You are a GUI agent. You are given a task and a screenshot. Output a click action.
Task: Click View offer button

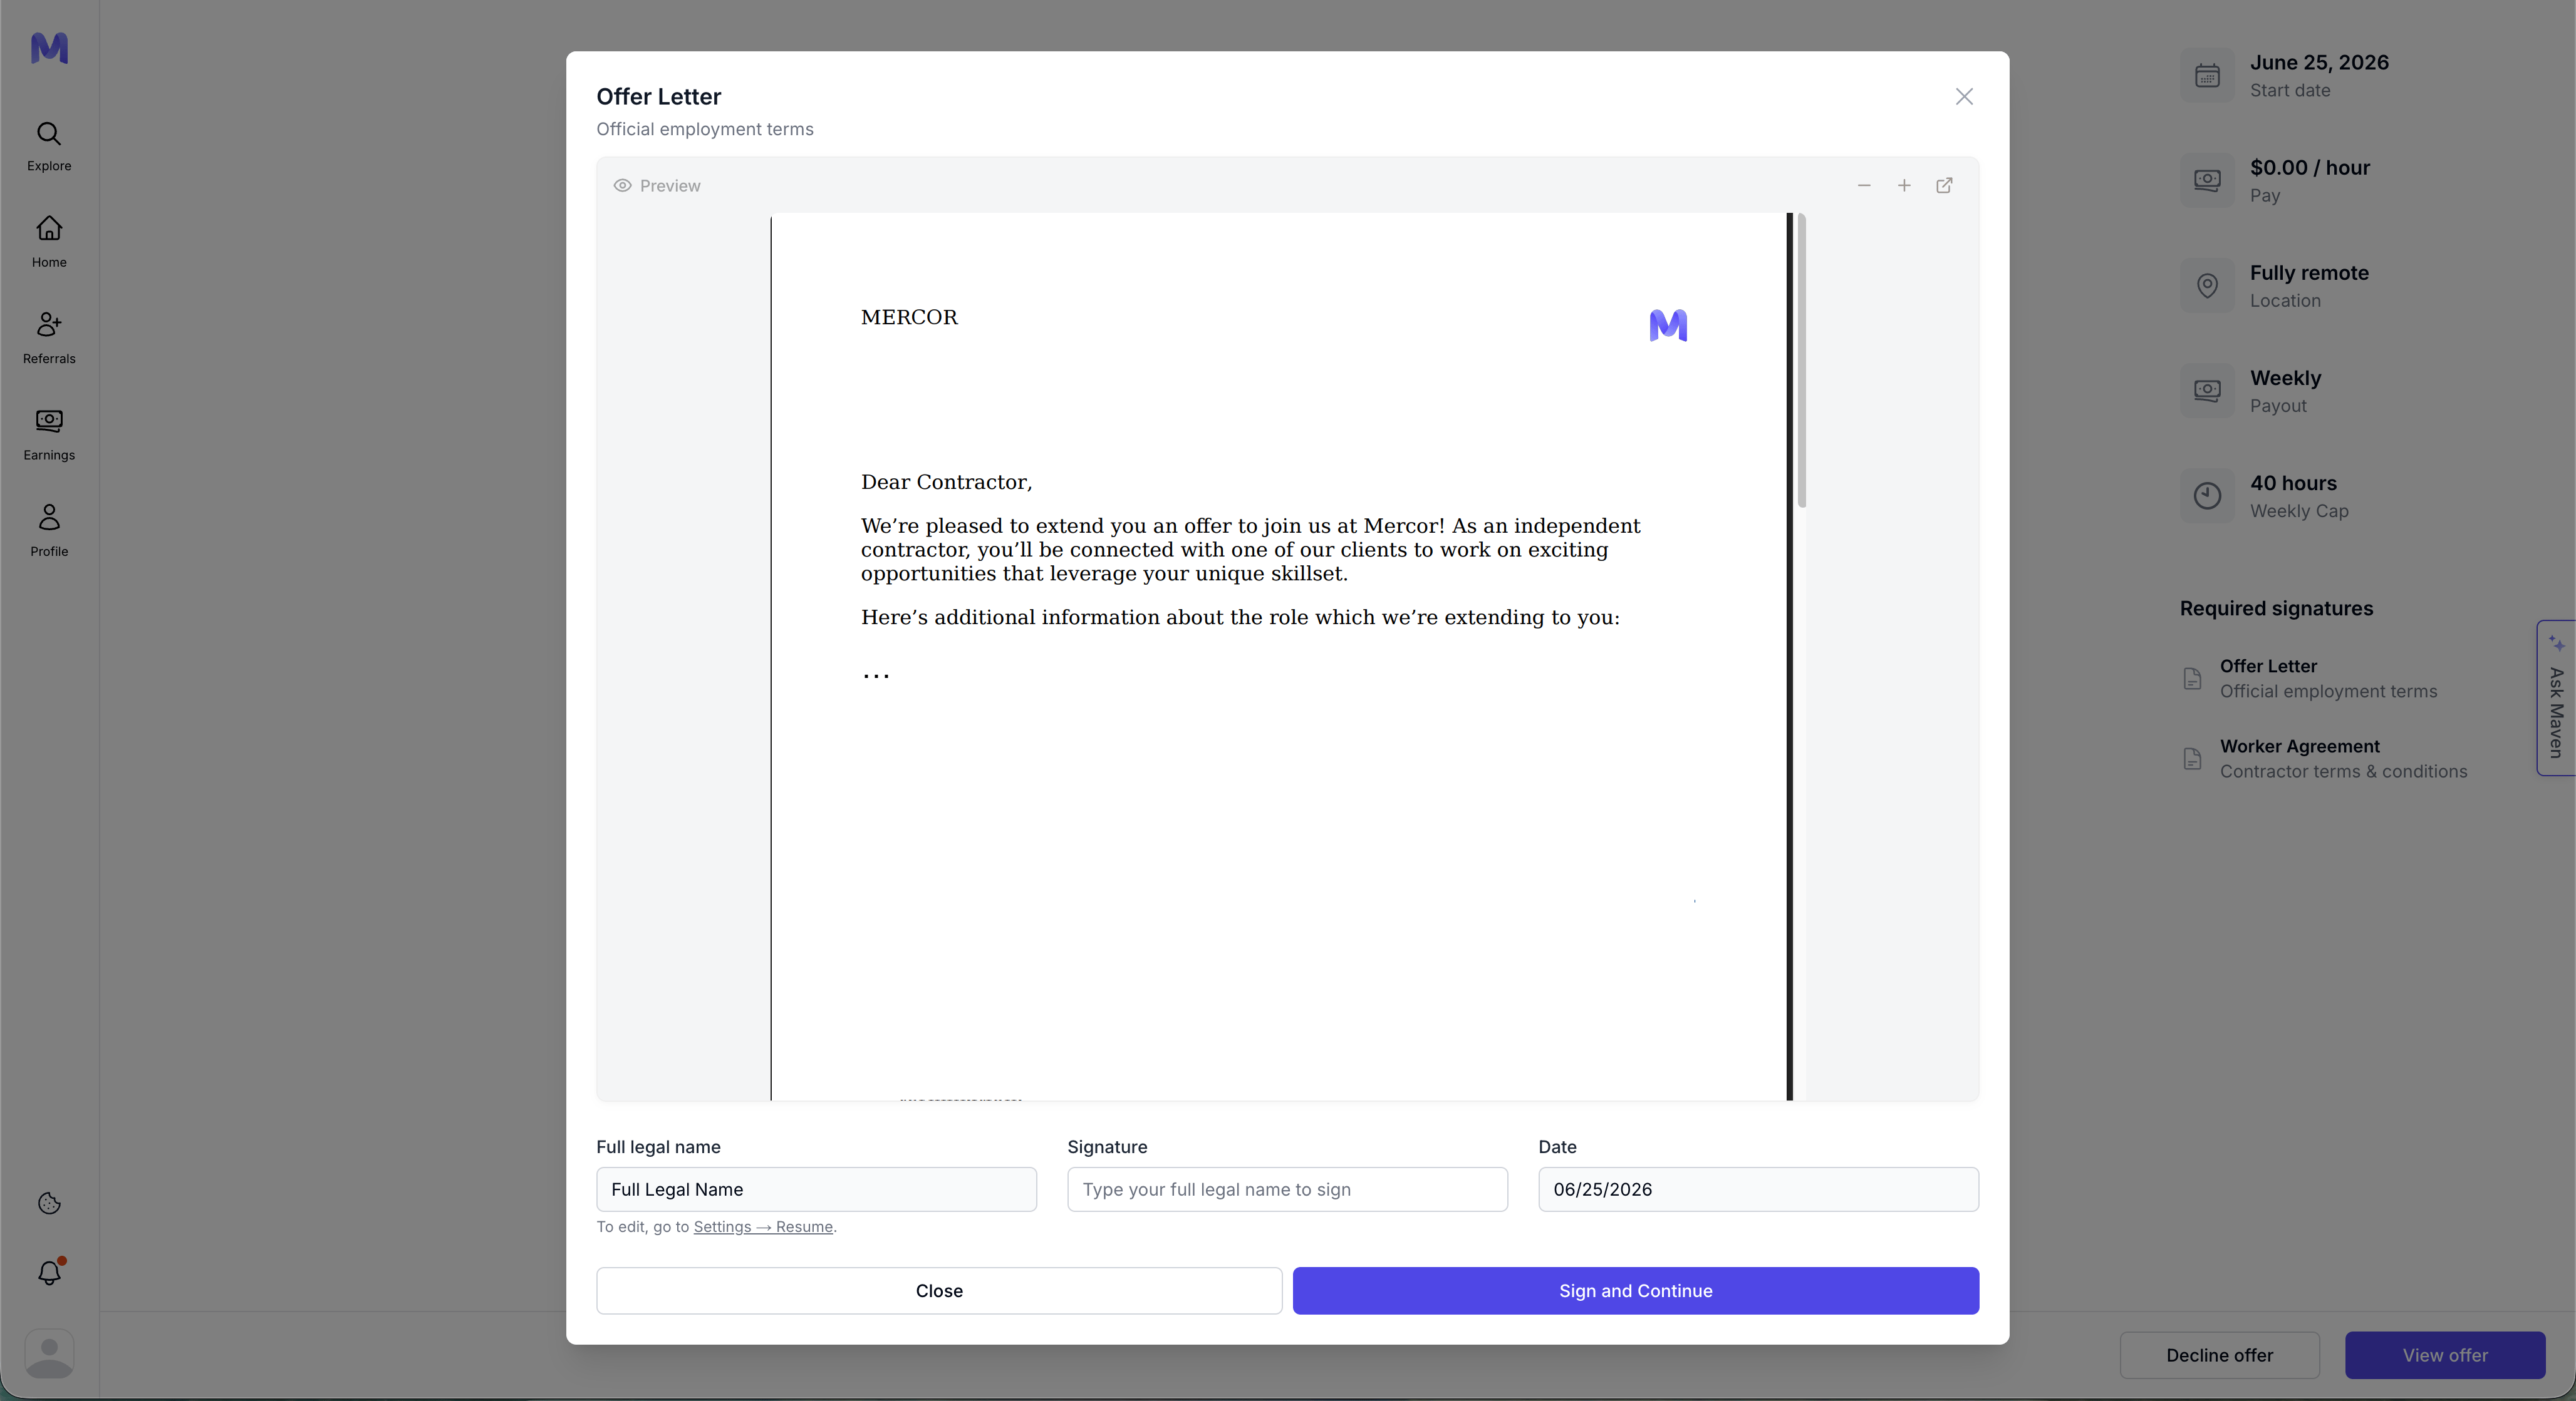tap(2445, 1355)
